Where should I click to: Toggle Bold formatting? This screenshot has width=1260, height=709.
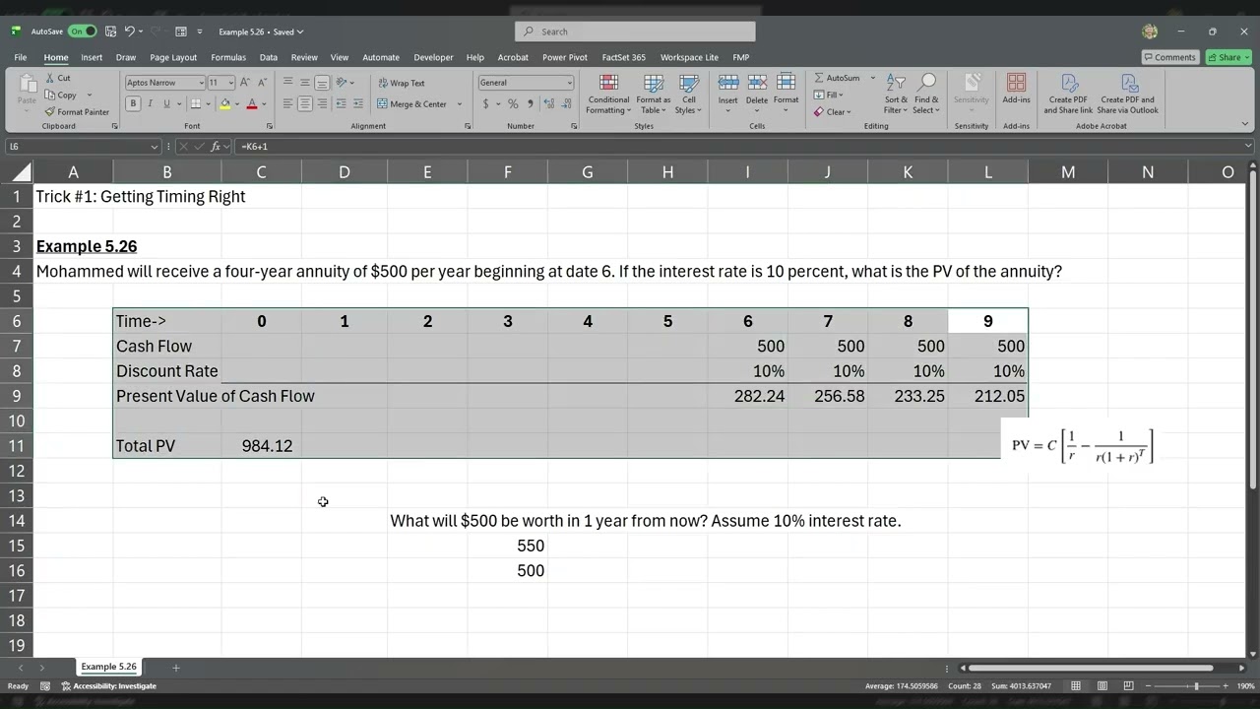pos(134,103)
